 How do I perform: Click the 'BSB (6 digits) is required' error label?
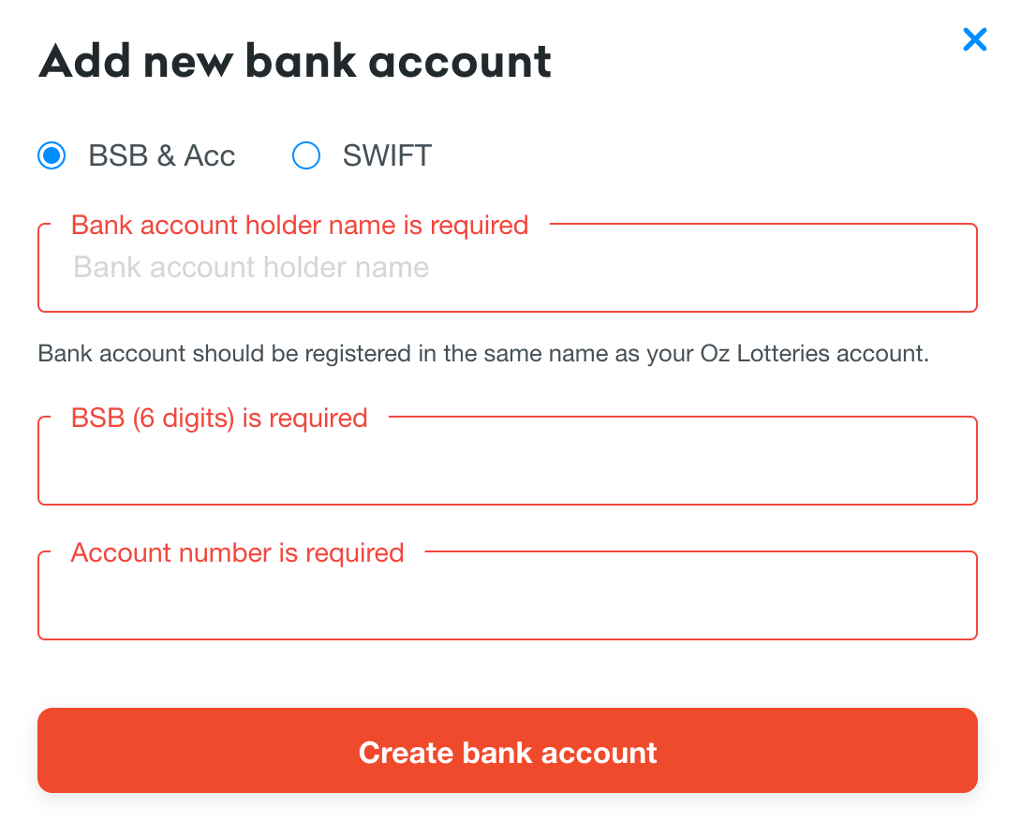pyautogui.click(x=219, y=418)
